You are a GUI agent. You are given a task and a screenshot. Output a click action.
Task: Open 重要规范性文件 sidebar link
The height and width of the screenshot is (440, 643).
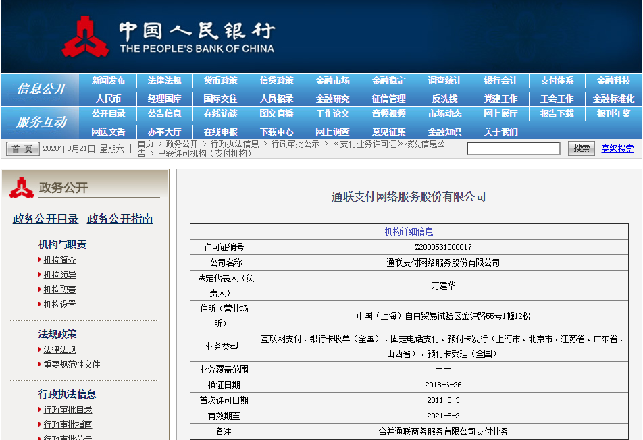point(72,364)
